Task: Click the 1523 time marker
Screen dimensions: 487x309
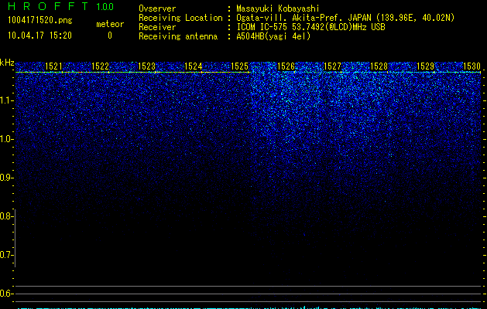Action: (146, 66)
